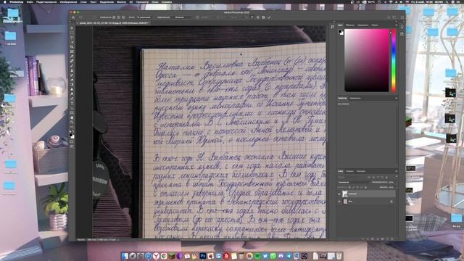This screenshot has width=464, height=261.
Task: Switch to the Контуры tab
Action: point(361,171)
